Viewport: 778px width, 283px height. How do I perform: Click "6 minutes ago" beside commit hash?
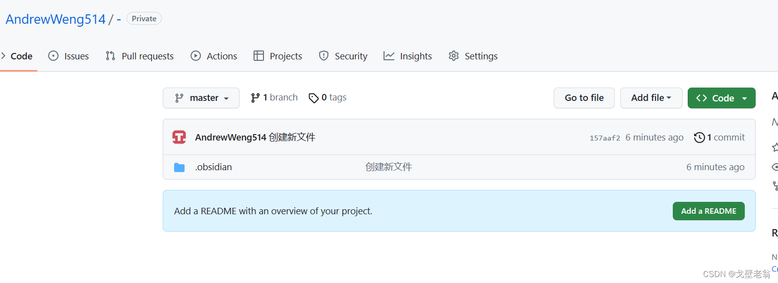point(654,138)
